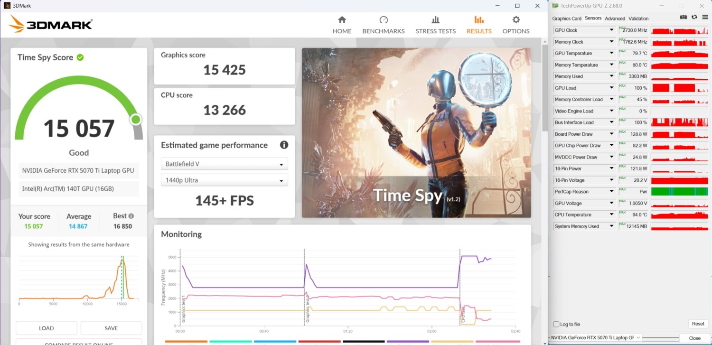Expand the GPU Voltage sensor dropdown

[612, 203]
